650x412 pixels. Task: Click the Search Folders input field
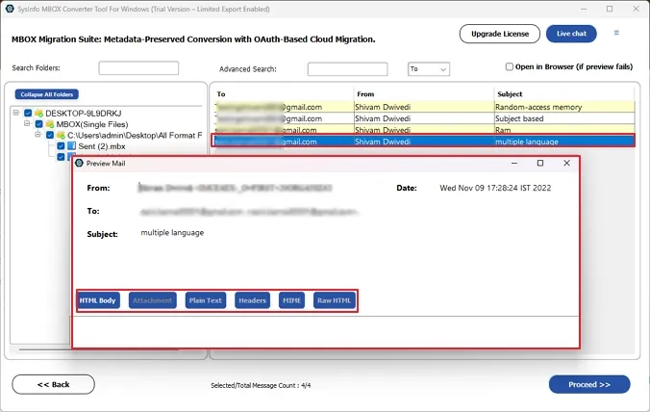138,68
